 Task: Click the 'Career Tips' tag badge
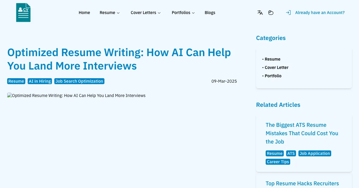278,162
